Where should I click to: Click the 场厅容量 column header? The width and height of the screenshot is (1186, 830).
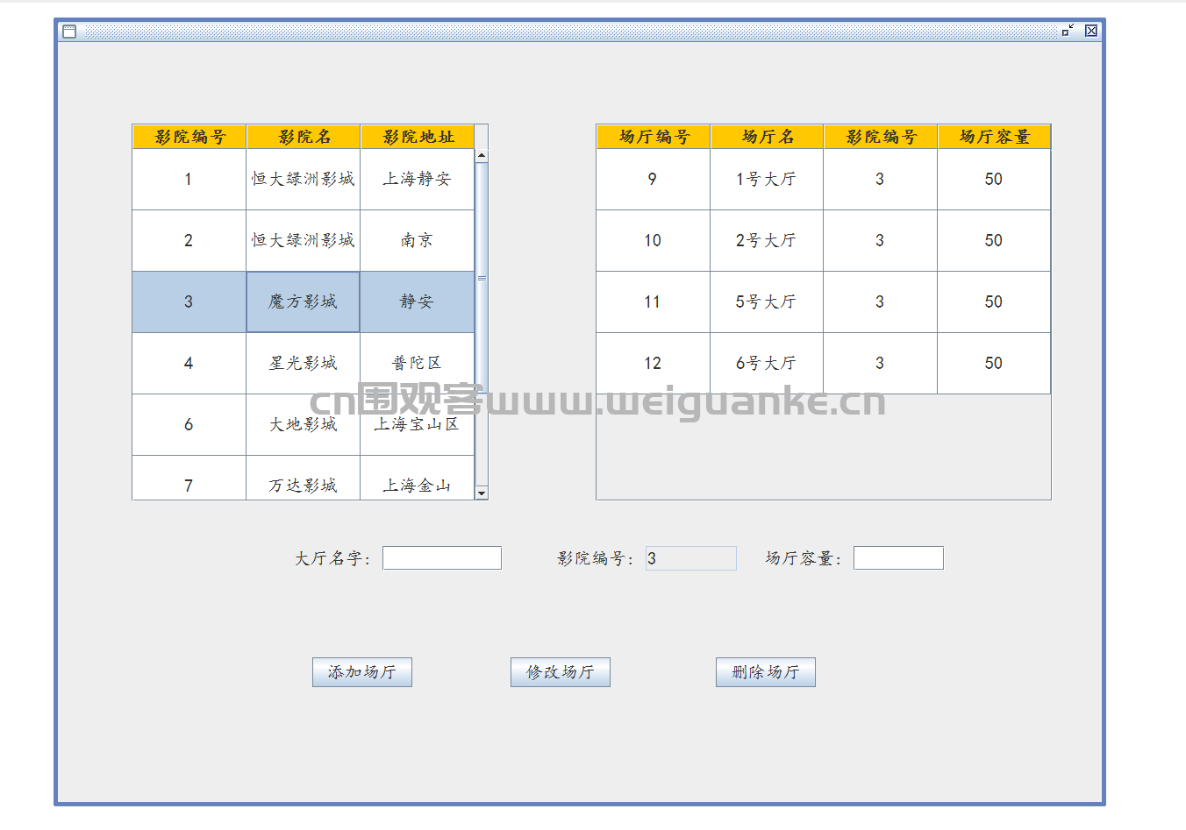pyautogui.click(x=994, y=137)
